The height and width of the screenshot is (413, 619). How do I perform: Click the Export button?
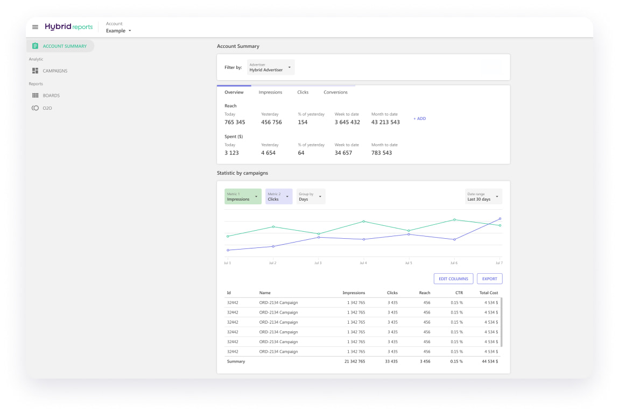[489, 279]
